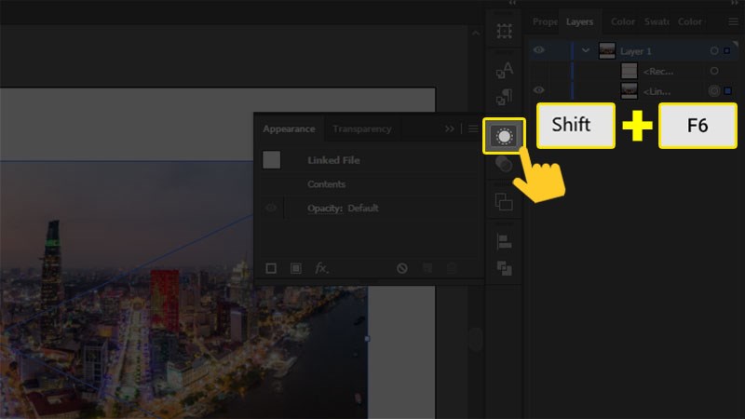The image size is (745, 419).
Task: Select the Linked File row
Action: [369, 160]
